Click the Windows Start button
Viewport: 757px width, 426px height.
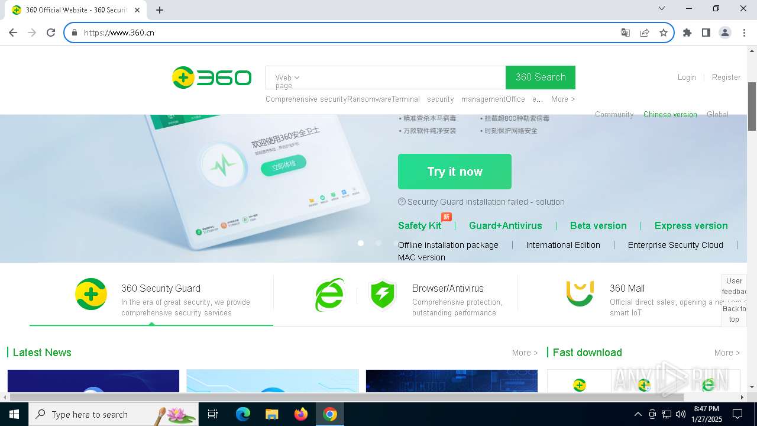(x=14, y=414)
